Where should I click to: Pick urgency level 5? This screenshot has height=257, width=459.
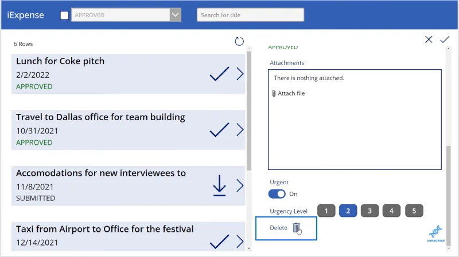(x=414, y=211)
